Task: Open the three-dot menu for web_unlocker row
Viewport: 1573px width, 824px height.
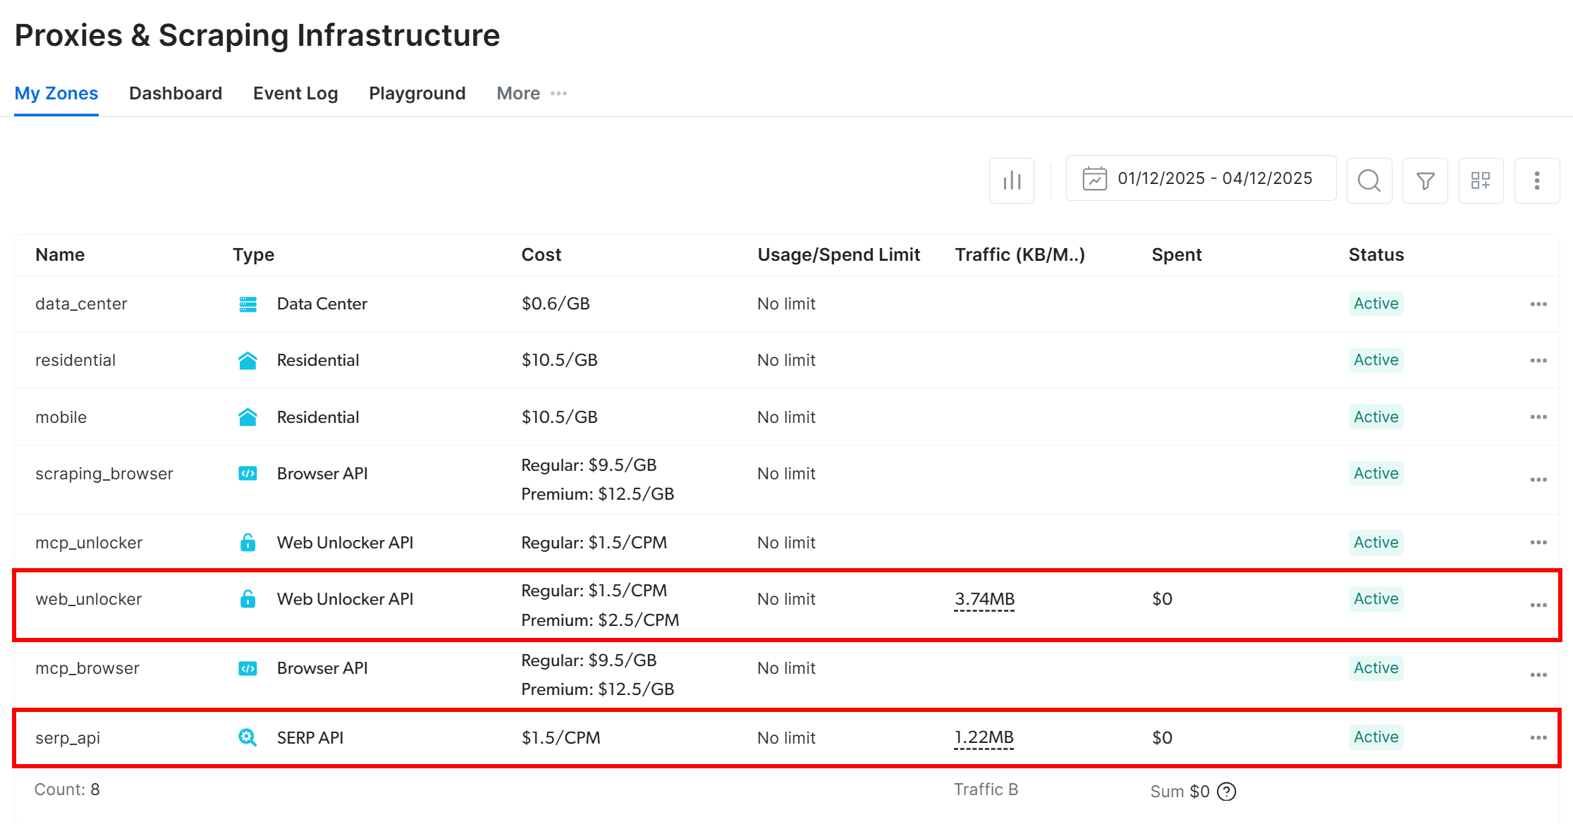Action: [1538, 605]
